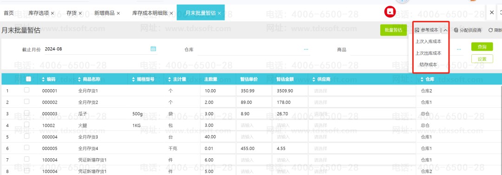Screen dimensions: 502x175
Task: Click the 刷新 refresh icon
Action: (490, 30)
